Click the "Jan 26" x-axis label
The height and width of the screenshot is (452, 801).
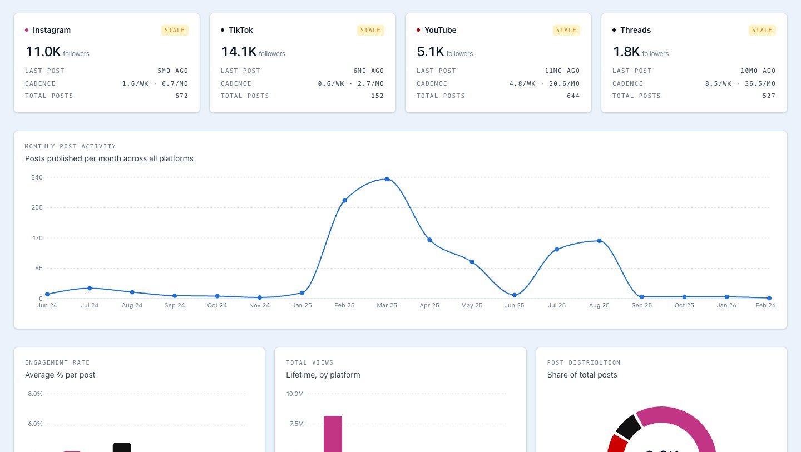(x=726, y=305)
